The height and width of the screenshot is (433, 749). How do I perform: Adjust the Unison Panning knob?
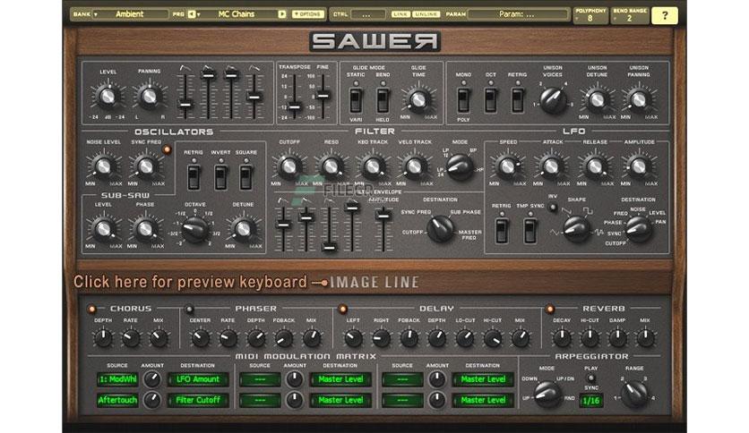[x=639, y=99]
